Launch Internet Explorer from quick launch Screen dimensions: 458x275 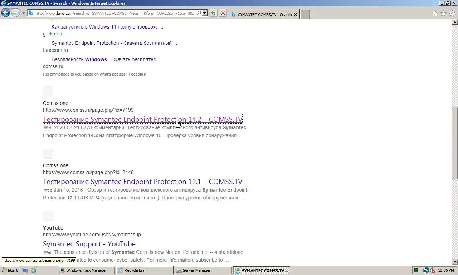click(33, 270)
